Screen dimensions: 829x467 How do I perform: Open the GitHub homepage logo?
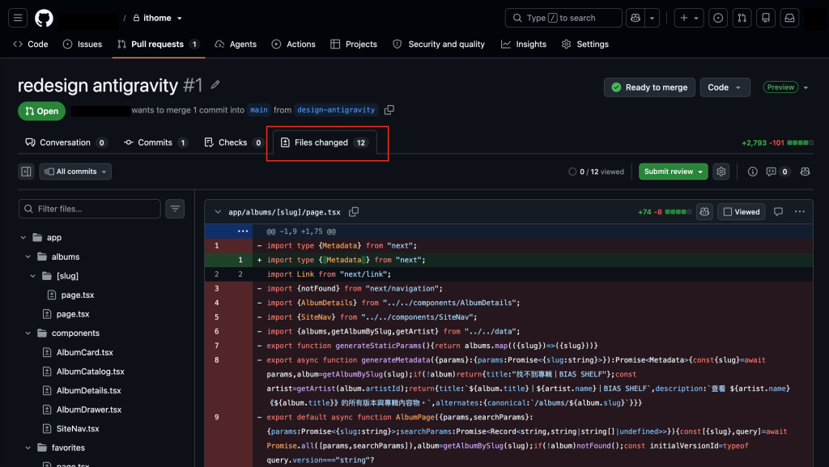pyautogui.click(x=44, y=18)
